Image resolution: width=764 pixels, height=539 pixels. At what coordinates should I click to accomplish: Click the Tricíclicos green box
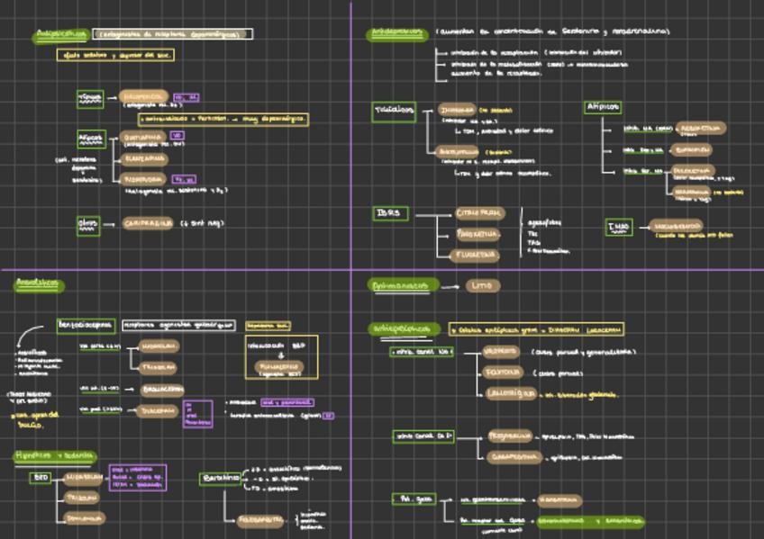tap(394, 112)
